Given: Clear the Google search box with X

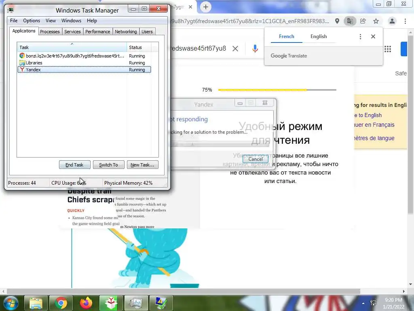Looking at the screenshot, I should (x=235, y=49).
